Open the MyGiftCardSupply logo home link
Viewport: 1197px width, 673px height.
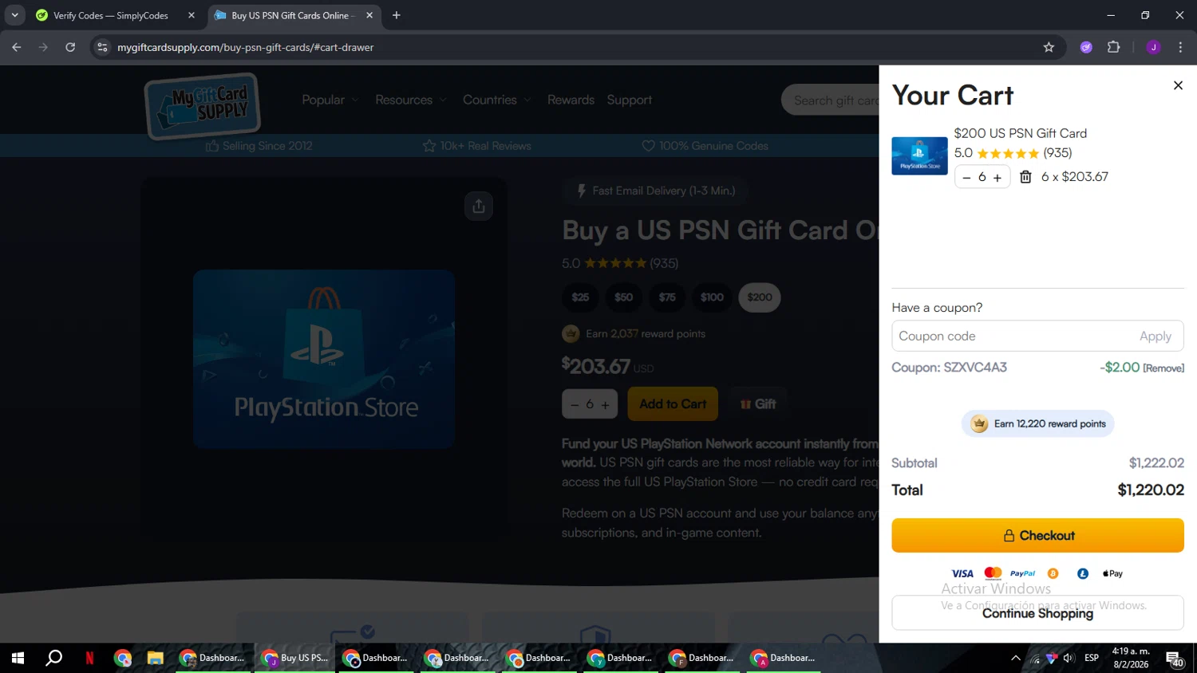pos(202,106)
